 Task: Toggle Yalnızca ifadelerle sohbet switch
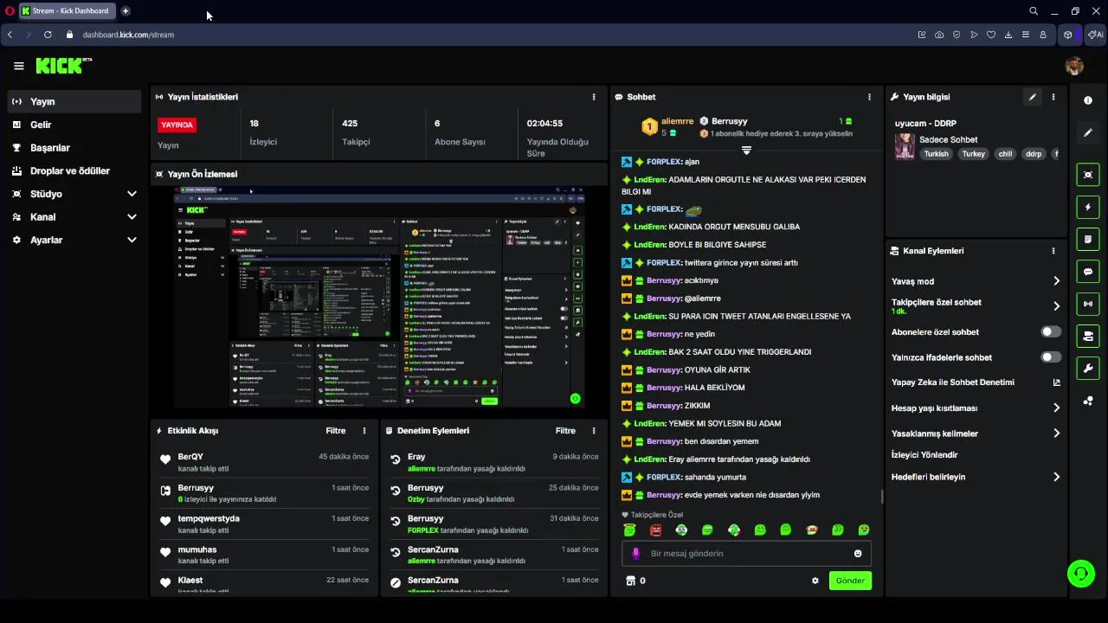1051,356
